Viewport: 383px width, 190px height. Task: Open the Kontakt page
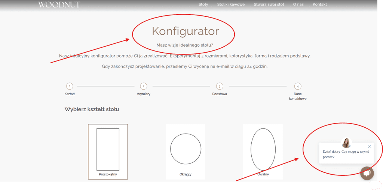pyautogui.click(x=320, y=4)
